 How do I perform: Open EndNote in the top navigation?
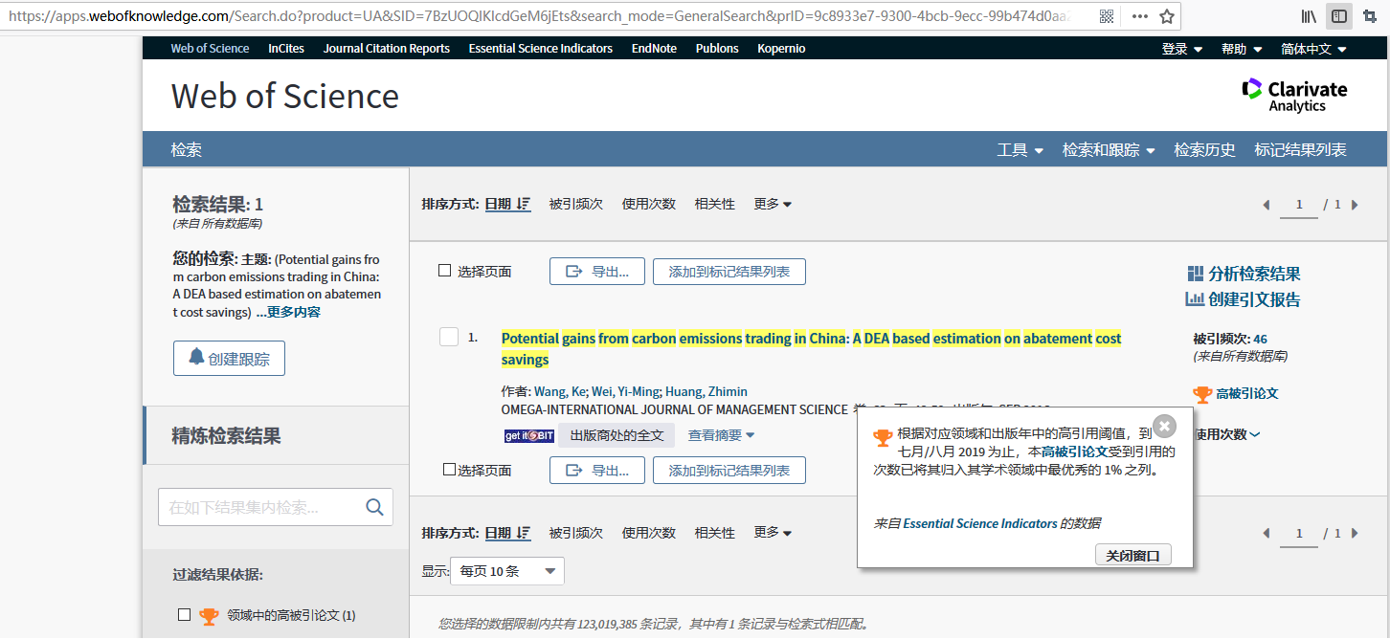(x=654, y=49)
